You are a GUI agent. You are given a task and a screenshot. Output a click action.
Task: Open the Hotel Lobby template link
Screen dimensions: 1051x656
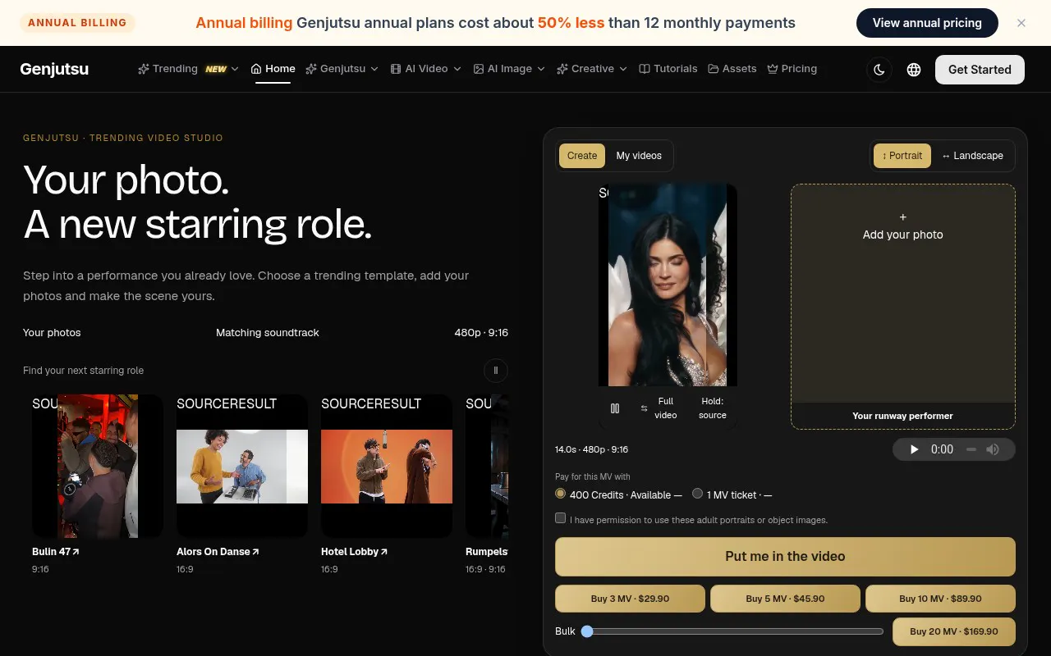(x=354, y=552)
